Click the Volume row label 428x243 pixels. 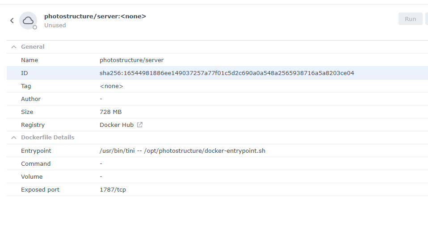[x=32, y=177]
